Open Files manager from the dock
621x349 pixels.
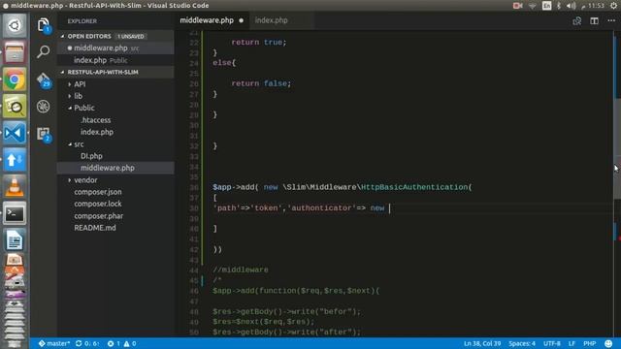click(15, 52)
